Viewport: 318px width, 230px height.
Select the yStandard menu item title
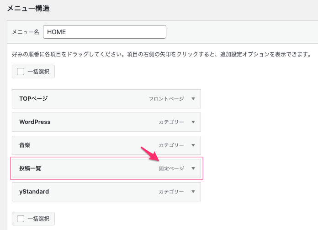tap(34, 192)
